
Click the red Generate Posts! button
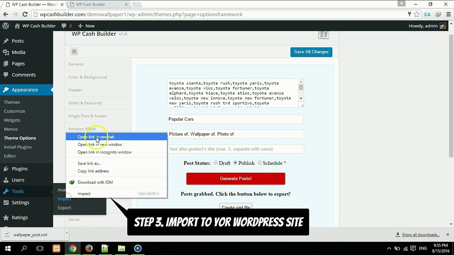pyautogui.click(x=236, y=178)
